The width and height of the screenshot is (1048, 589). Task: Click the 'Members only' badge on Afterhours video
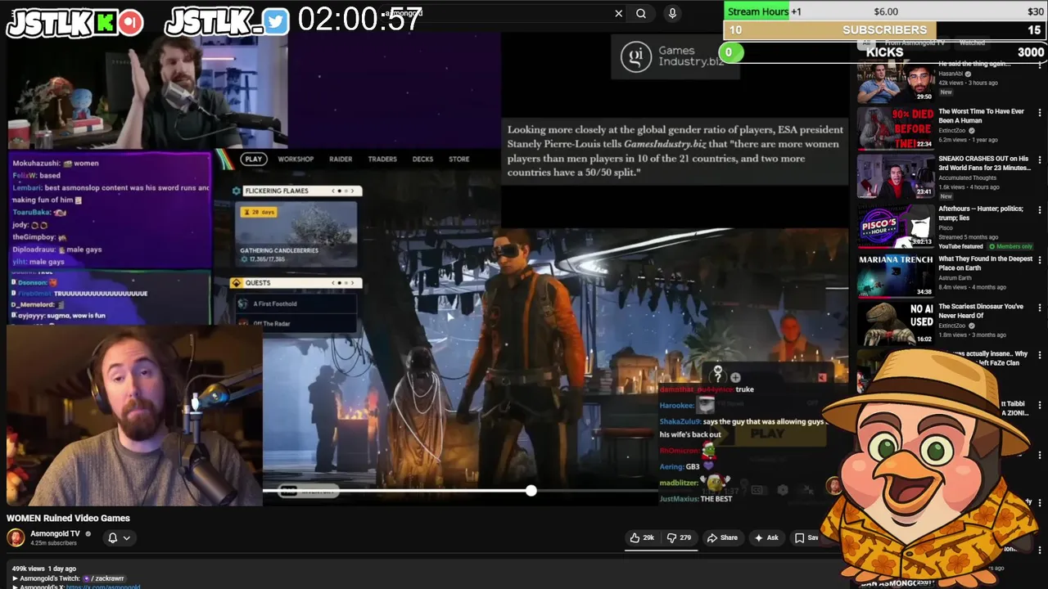(1010, 246)
